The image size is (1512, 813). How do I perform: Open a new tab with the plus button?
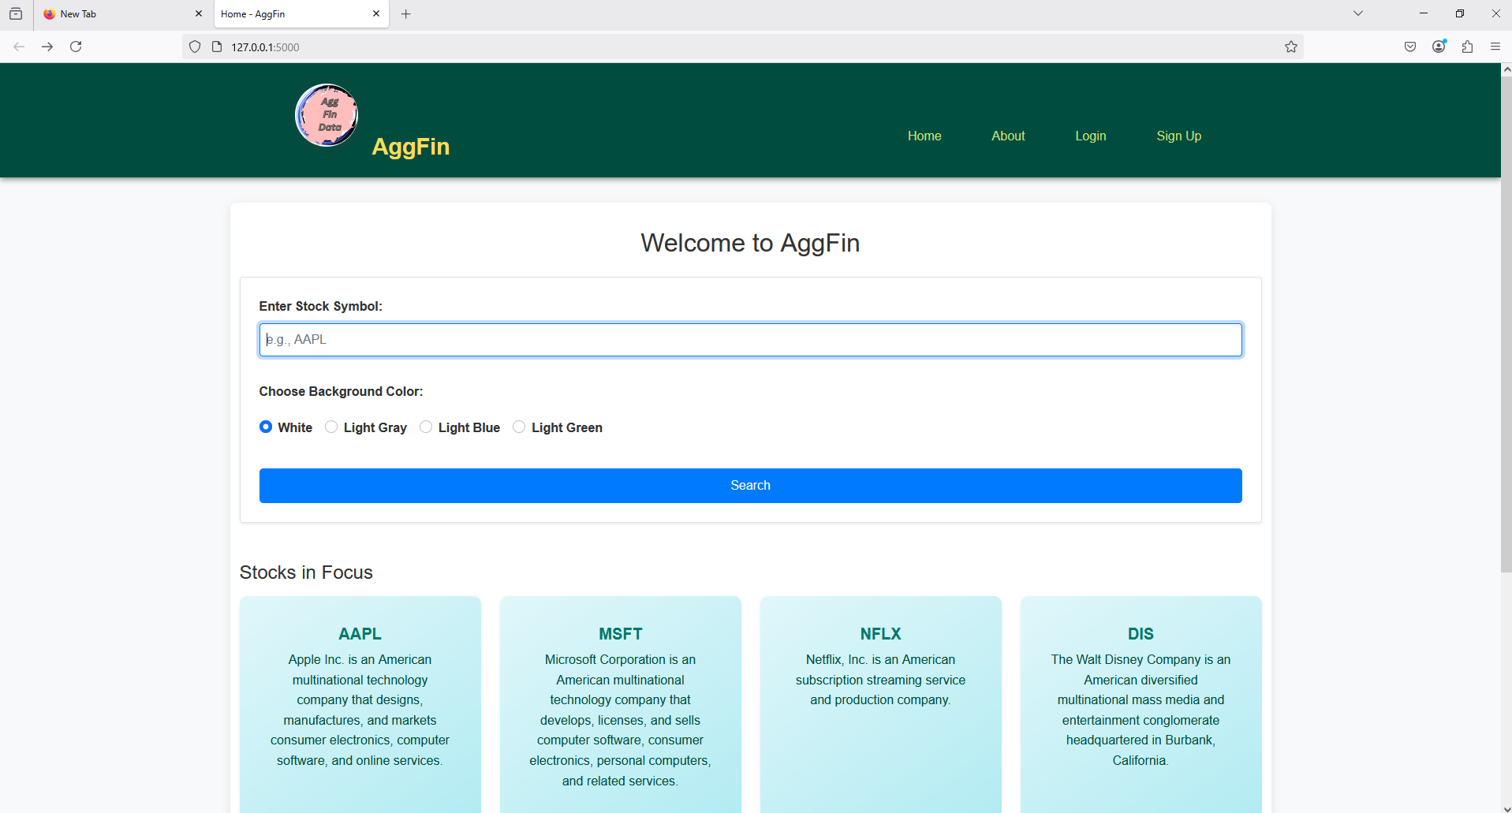[x=405, y=13]
